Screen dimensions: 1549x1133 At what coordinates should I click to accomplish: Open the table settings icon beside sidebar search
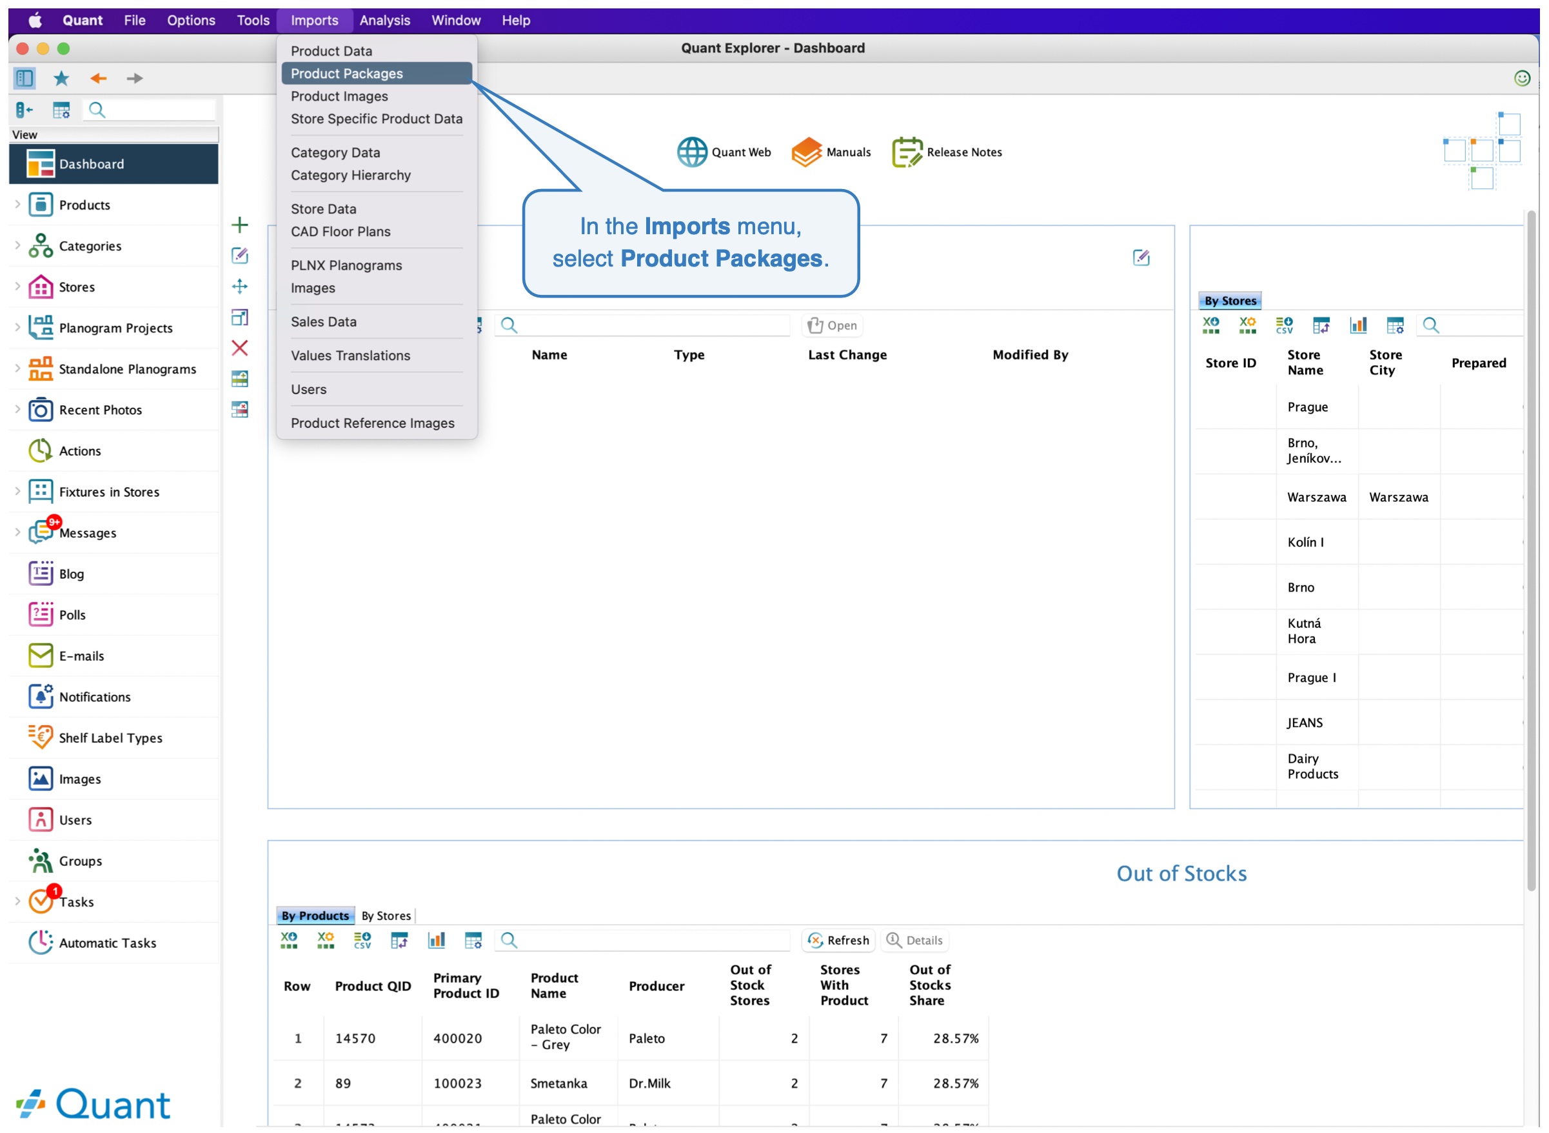(61, 110)
